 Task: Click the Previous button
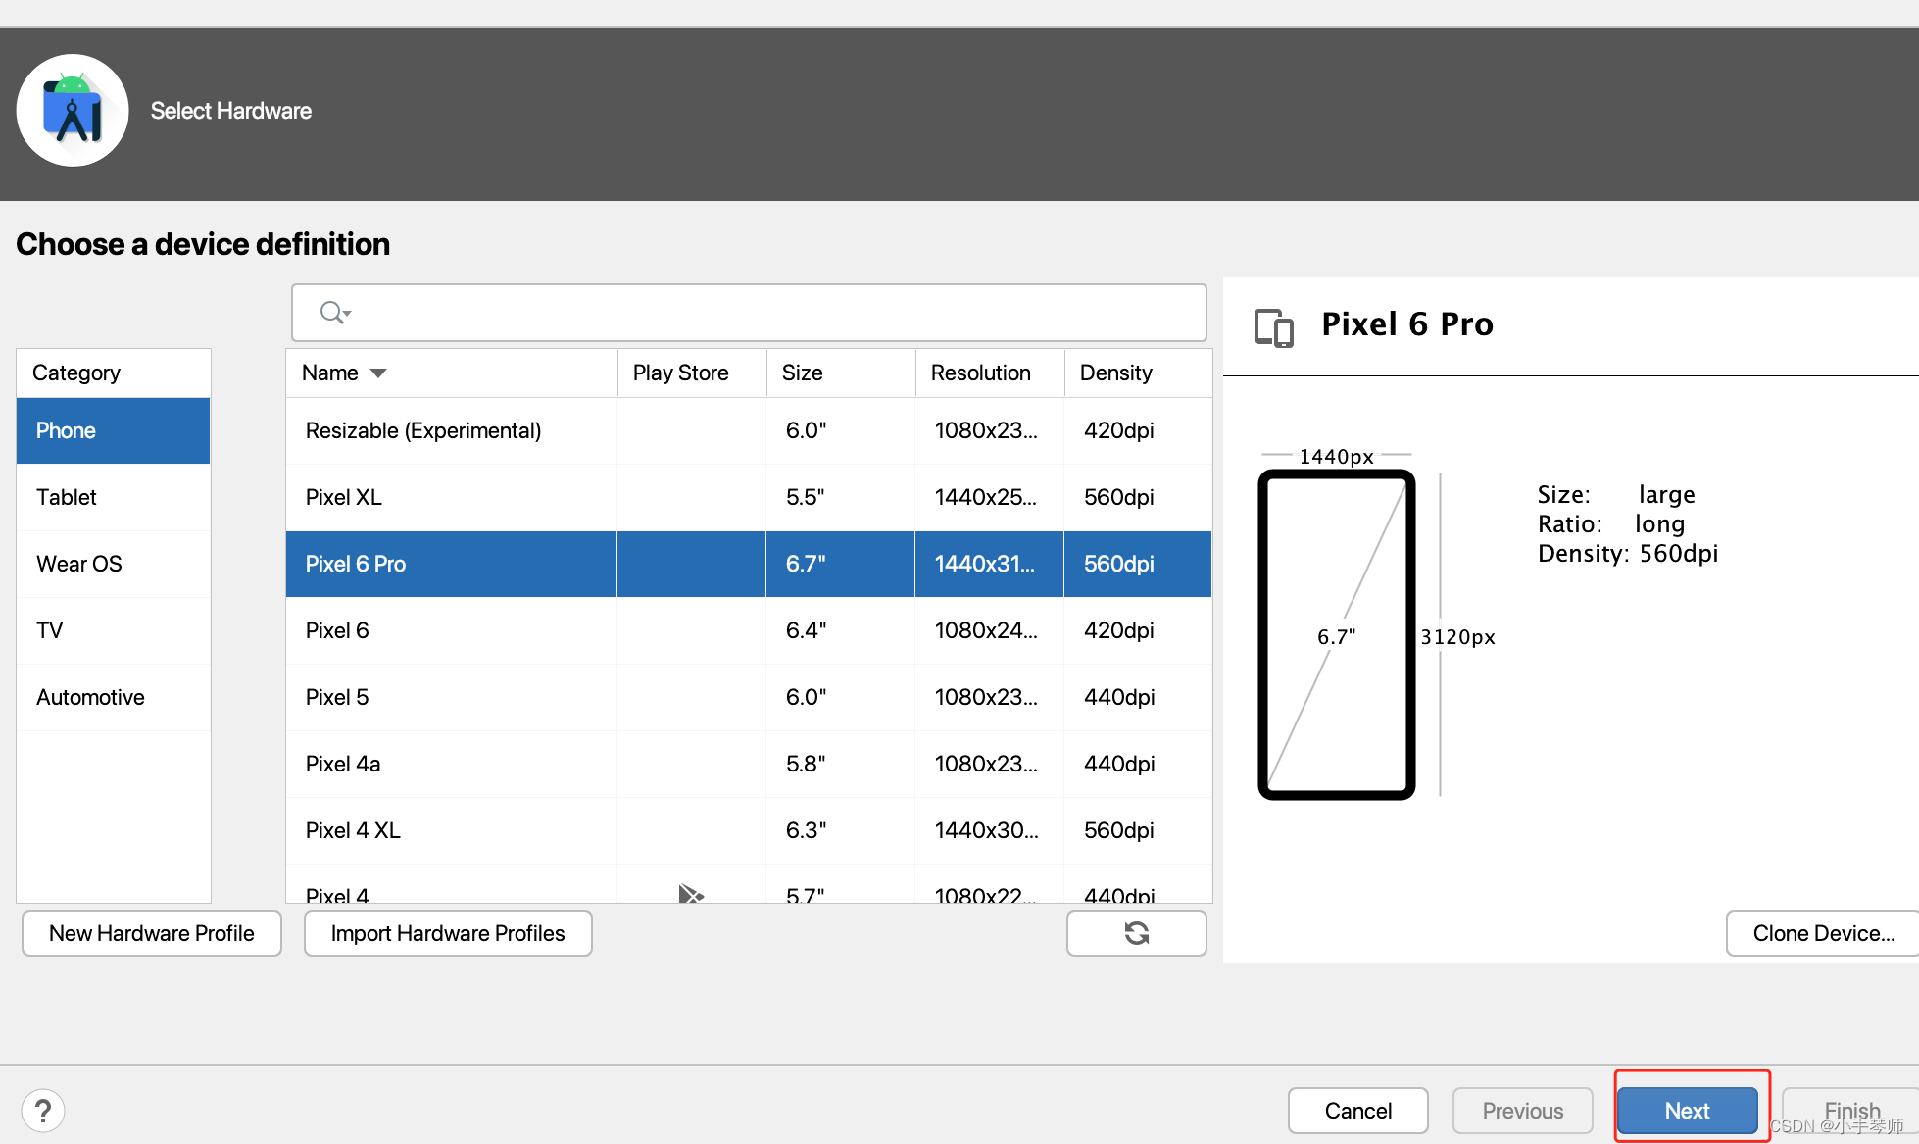1523,1111
